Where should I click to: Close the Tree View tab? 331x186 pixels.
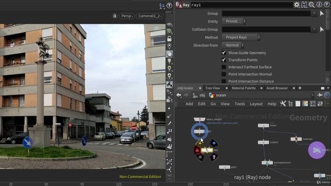point(227,88)
